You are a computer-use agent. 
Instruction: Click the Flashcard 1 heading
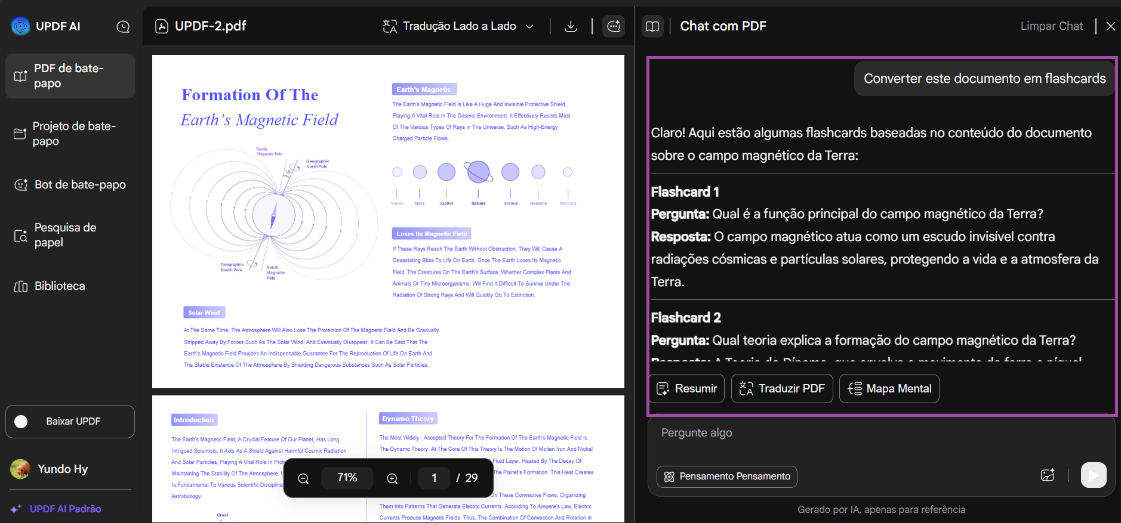point(685,192)
